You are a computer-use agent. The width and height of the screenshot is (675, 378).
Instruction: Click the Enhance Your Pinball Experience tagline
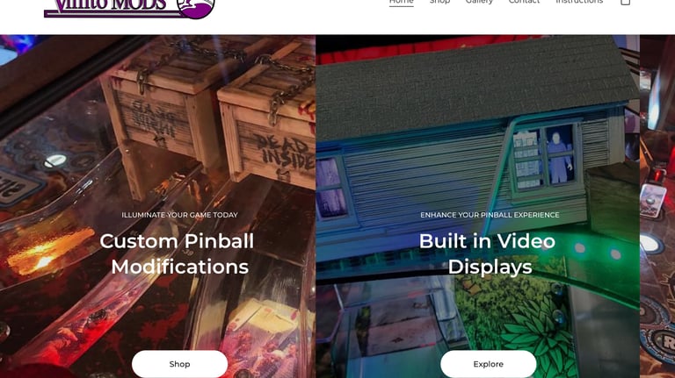(490, 215)
